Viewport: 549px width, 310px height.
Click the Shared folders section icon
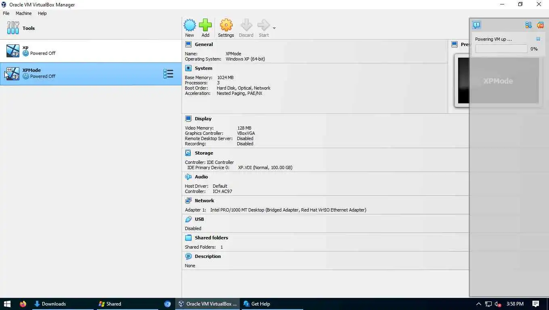point(188,238)
